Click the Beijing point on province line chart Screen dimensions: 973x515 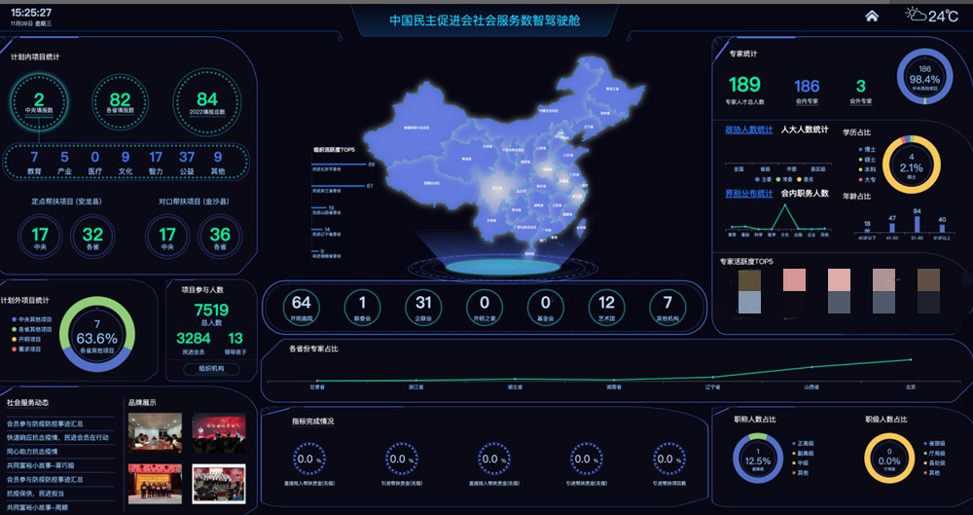coord(911,359)
